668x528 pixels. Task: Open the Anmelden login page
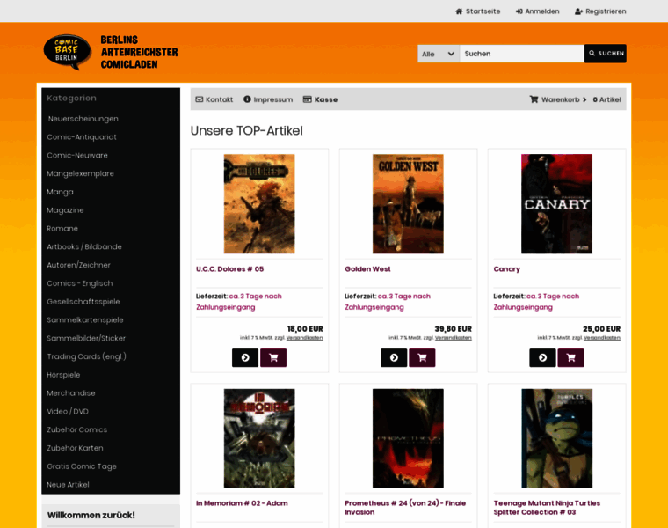coord(537,11)
